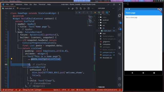Viewport: 164px width, 92px height.
Task: Open the Edit menu
Action: point(12,4)
